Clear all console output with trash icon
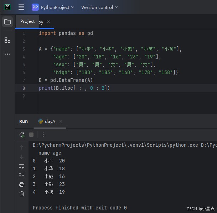217x213 pixels. click(22, 194)
